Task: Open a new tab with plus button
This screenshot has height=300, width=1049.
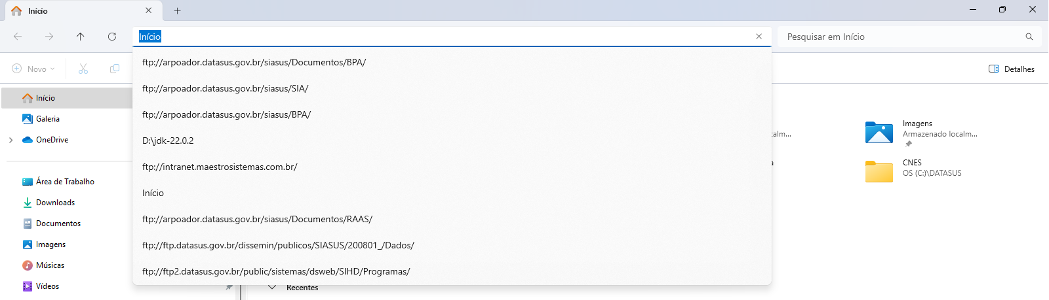Action: [x=177, y=10]
